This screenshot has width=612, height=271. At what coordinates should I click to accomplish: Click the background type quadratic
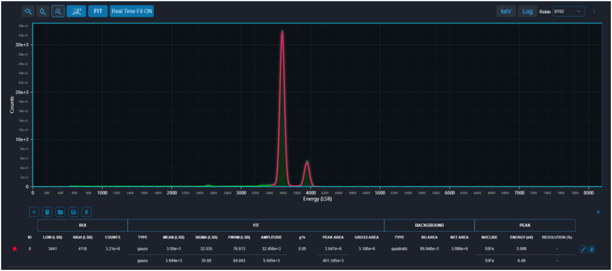click(399, 248)
